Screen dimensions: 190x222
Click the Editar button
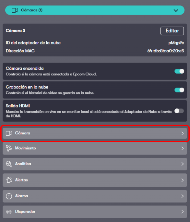coord(172,31)
